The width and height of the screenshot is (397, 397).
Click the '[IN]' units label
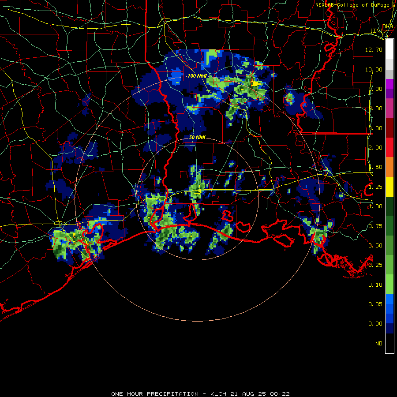(x=377, y=30)
